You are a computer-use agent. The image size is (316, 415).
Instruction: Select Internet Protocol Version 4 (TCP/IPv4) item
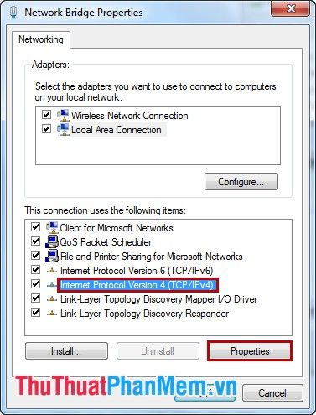pos(137,285)
